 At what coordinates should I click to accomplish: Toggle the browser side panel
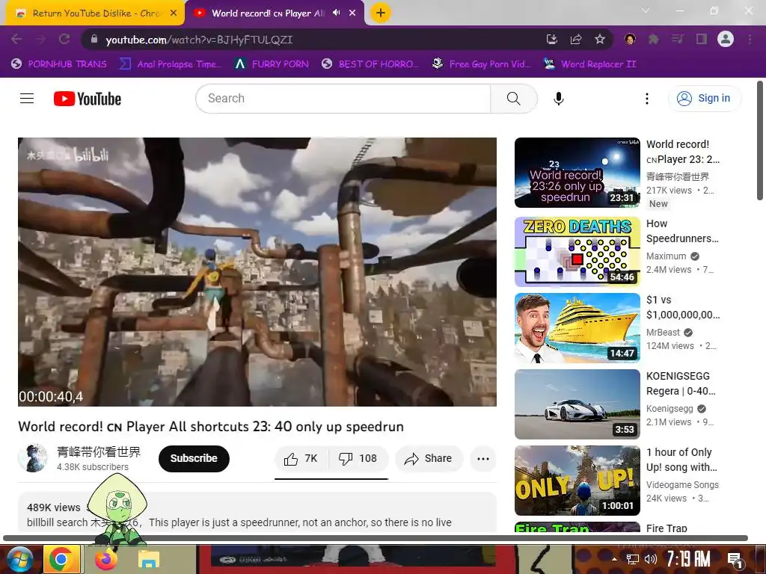702,39
